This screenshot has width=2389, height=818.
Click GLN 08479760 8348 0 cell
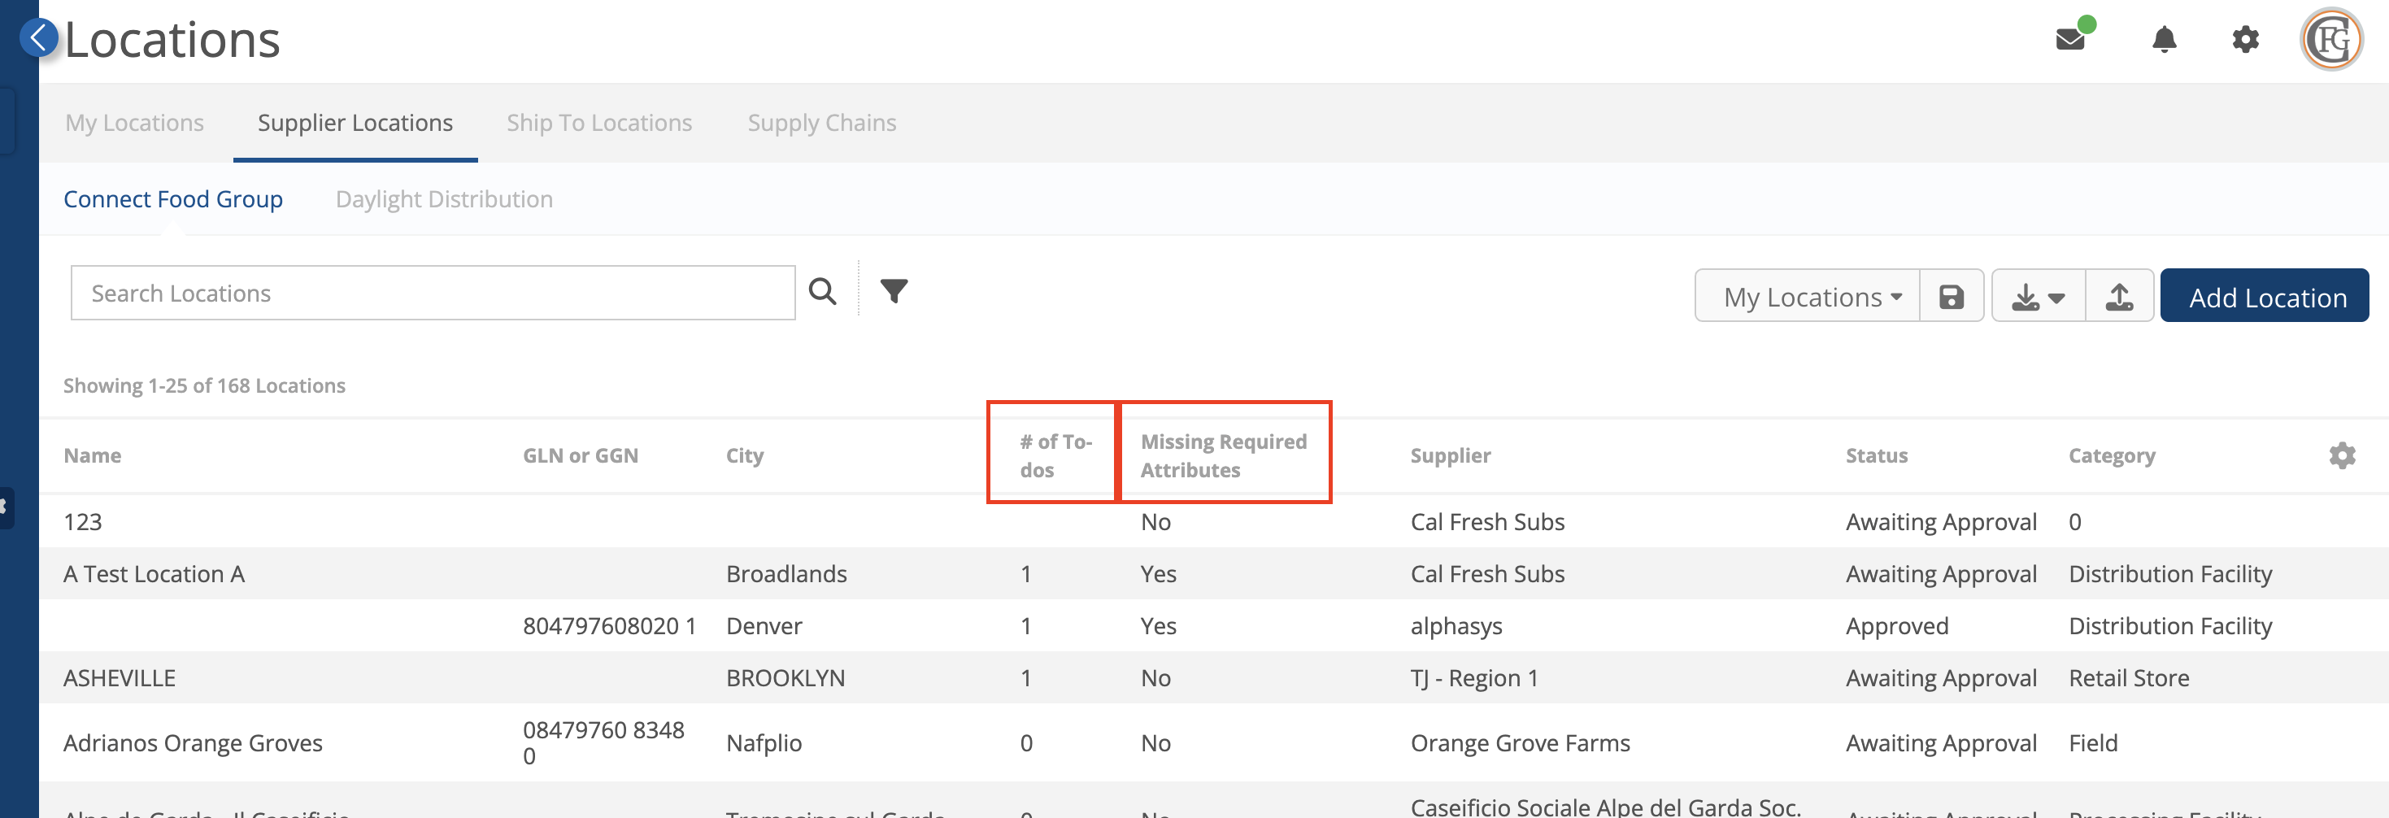point(603,743)
